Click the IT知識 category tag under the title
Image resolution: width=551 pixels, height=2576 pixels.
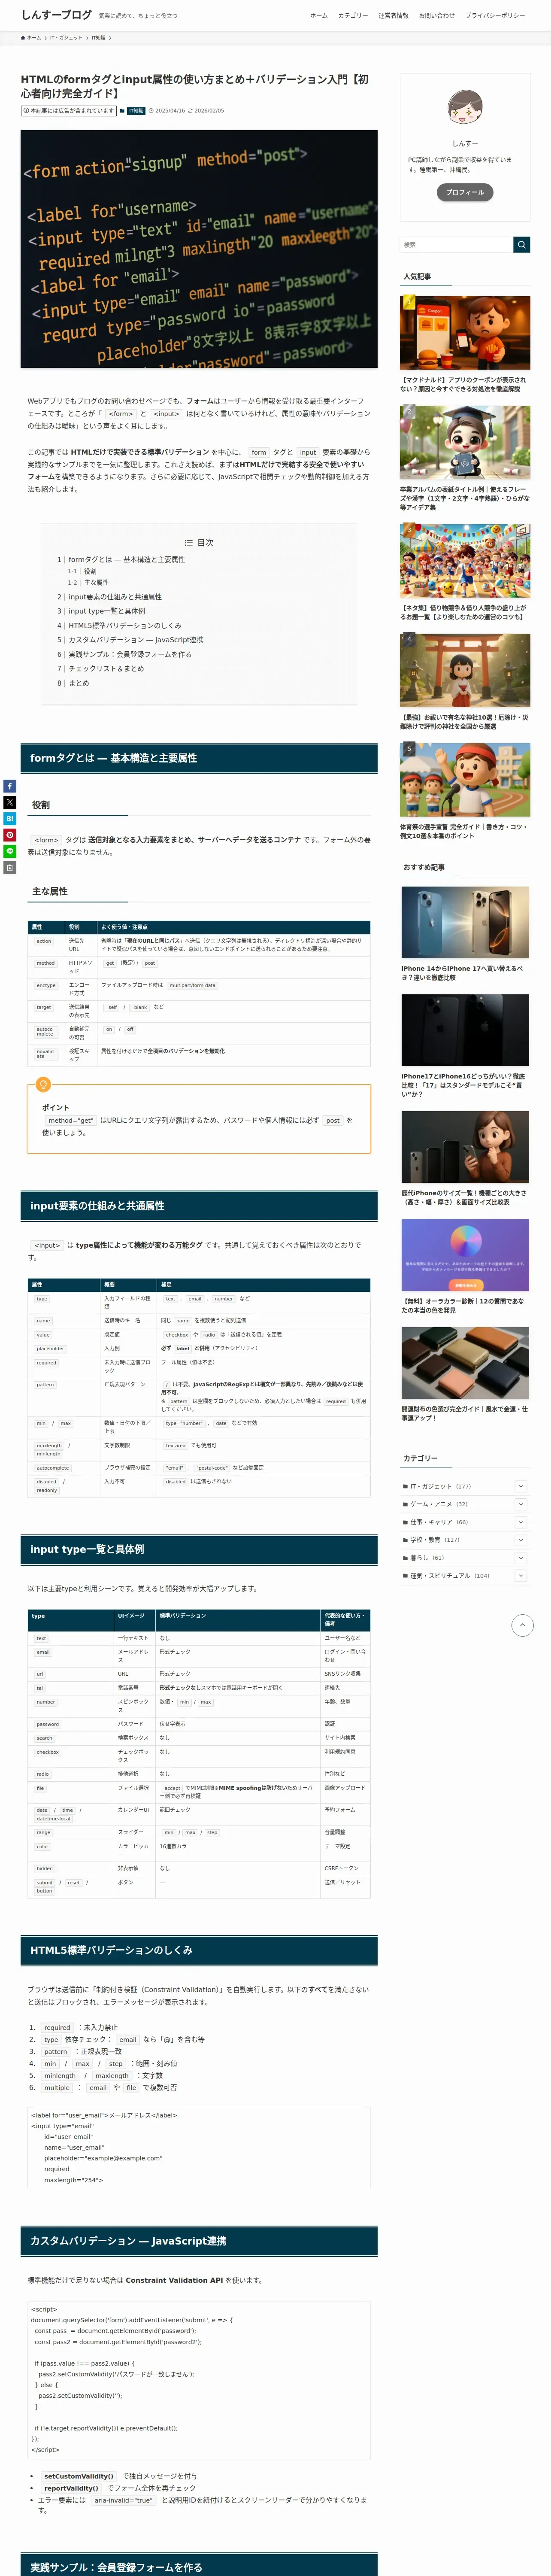[136, 111]
